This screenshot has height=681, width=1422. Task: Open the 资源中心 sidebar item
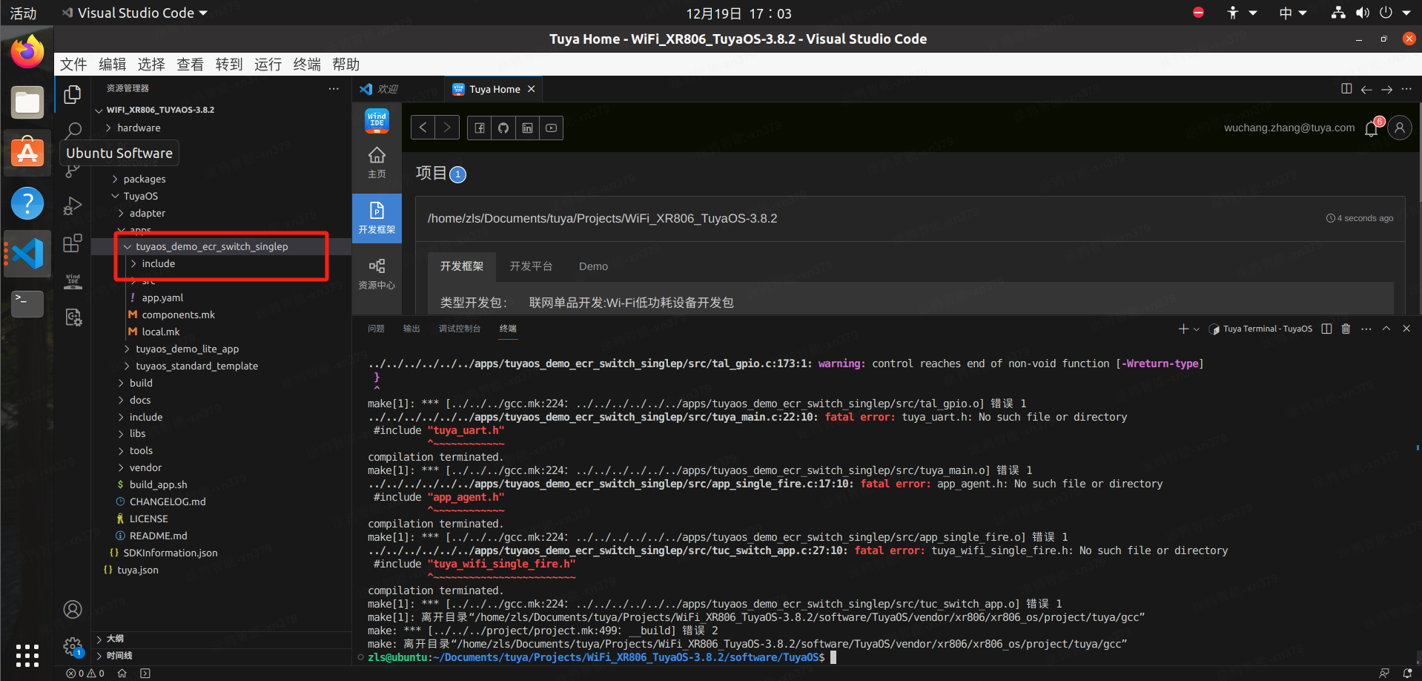point(377,274)
